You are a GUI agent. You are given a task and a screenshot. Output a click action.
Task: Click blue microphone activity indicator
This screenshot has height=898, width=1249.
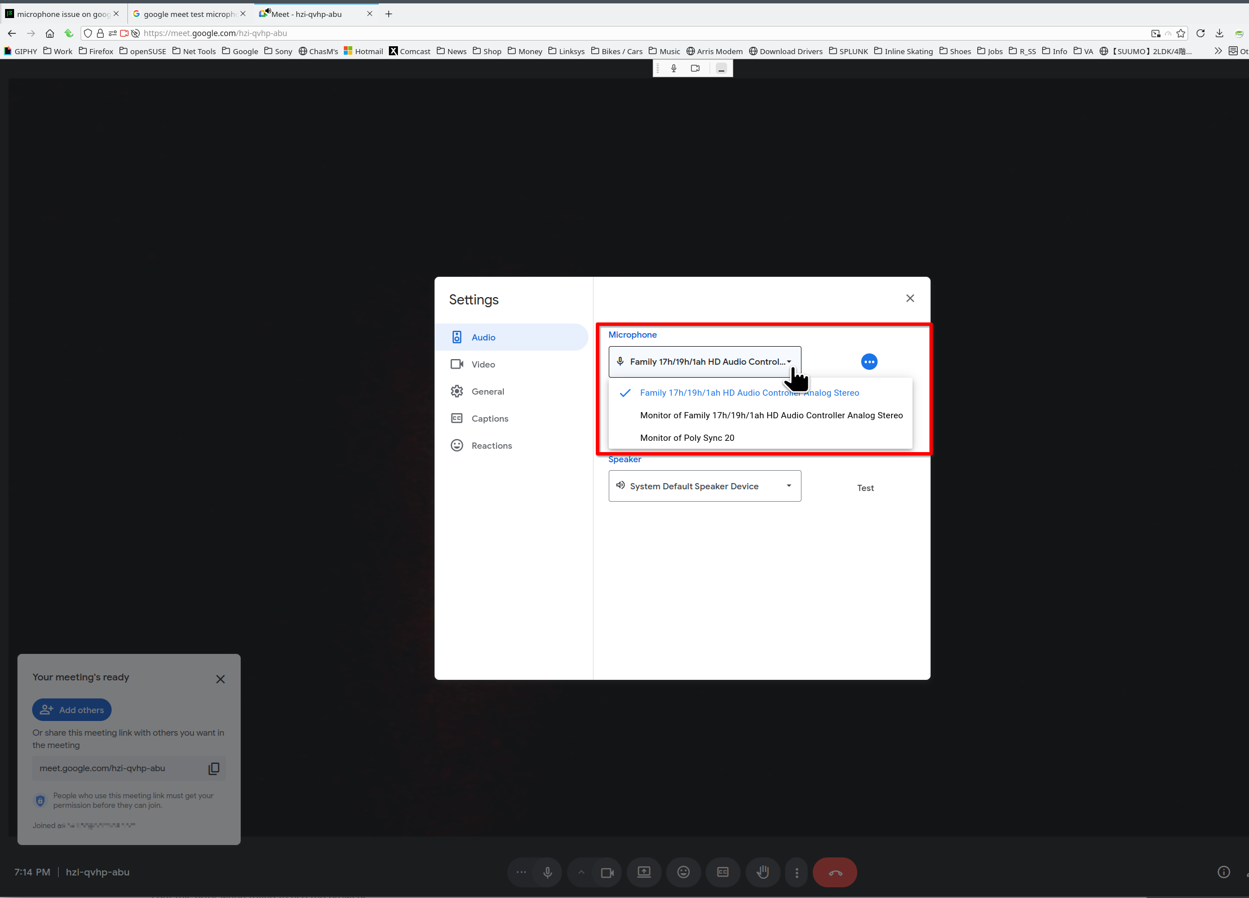(x=869, y=362)
